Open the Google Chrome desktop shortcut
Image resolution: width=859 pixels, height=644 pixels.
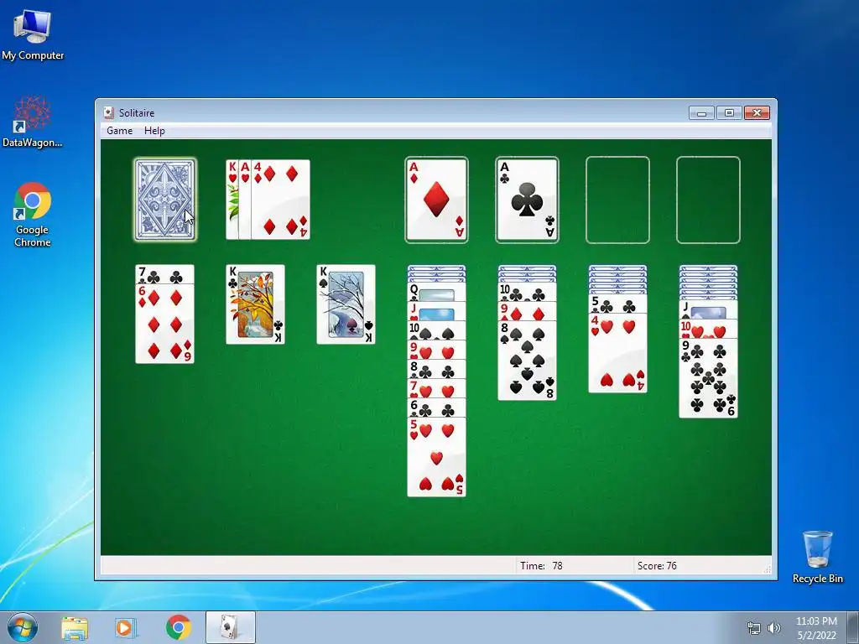pos(33,215)
